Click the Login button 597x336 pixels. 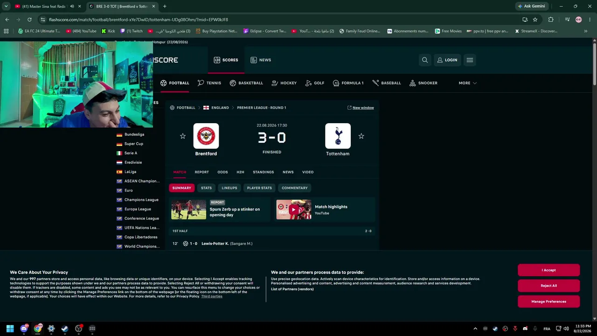[x=447, y=60]
